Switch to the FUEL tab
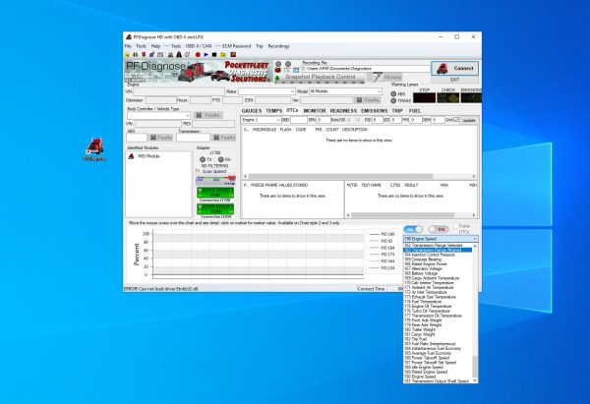590x404 pixels. click(x=415, y=111)
